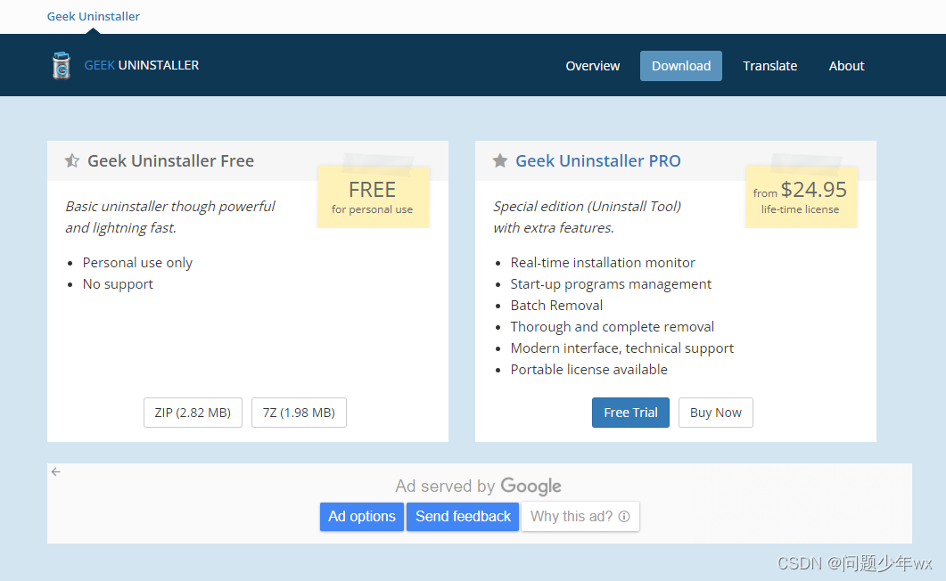Click the Geek Uninstaller breadcrumb link
Image resolution: width=946 pixels, height=581 pixels.
pos(94,16)
